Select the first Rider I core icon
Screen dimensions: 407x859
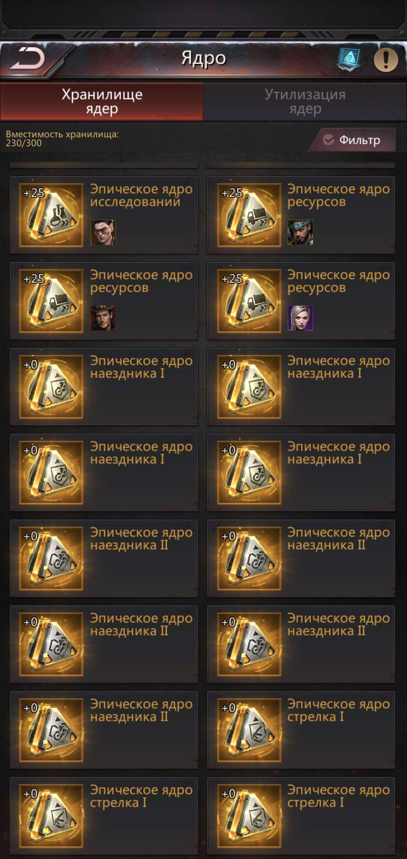51,387
